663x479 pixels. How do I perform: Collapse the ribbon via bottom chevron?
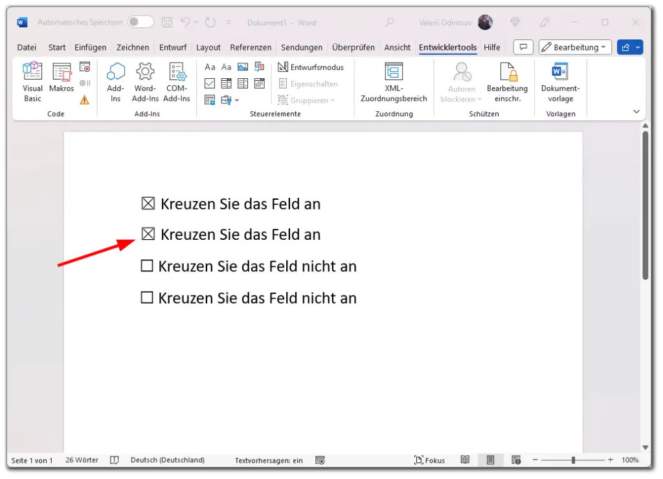pos(636,111)
